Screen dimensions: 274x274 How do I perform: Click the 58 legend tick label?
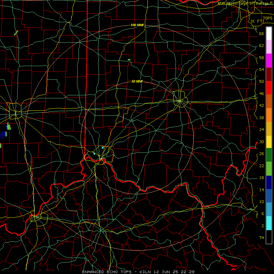pos(262,58)
